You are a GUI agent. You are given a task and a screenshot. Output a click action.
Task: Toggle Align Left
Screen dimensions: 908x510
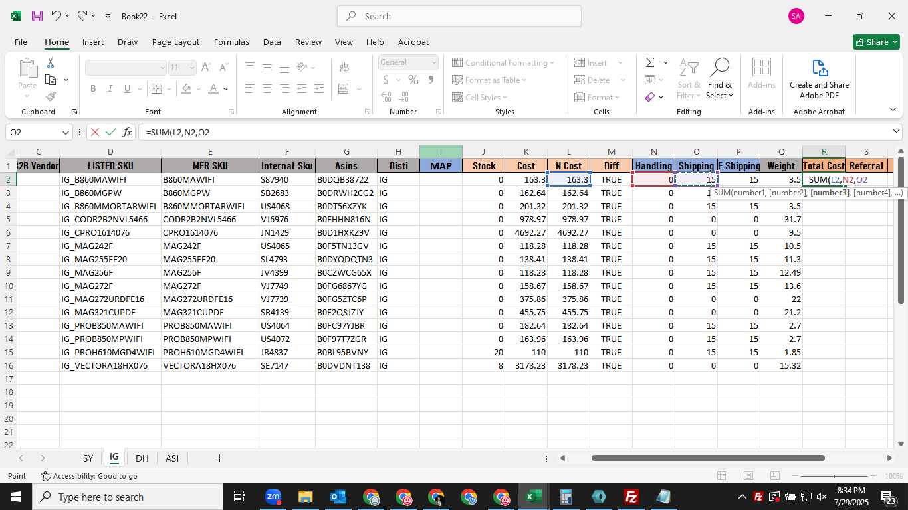coord(250,88)
